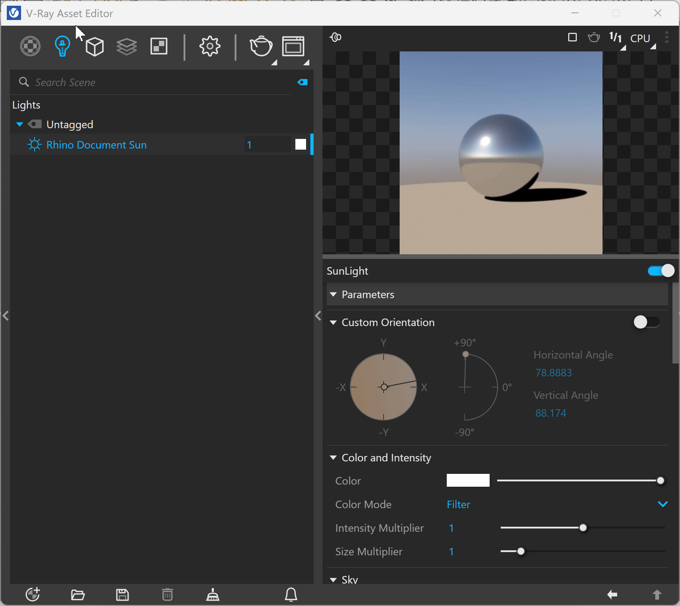680x606 pixels.
Task: Click the sun color swatch in the lights list
Action: click(x=301, y=145)
